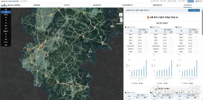Click the right panel vertical scrollbar
Viewport: 203px width, 100px height.
[x=202, y=22]
